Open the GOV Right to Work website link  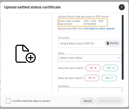click(x=99, y=29)
